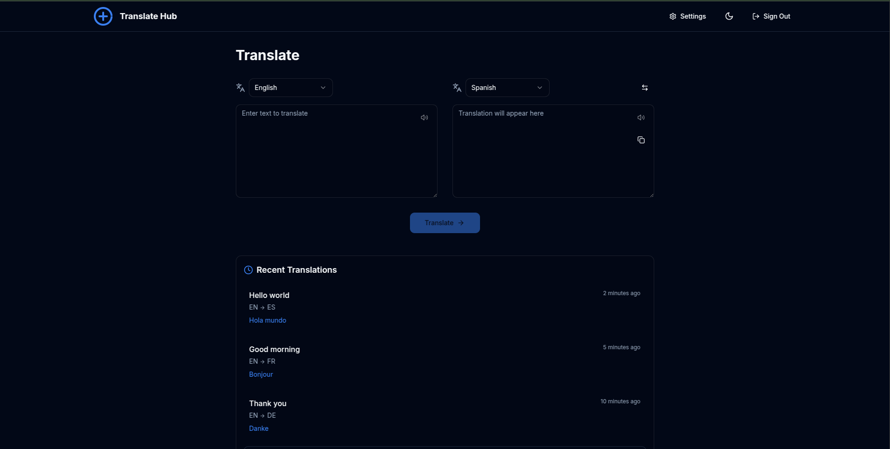The image size is (890, 449).
Task: Play translation audio with speaker icon
Action: coord(641,117)
